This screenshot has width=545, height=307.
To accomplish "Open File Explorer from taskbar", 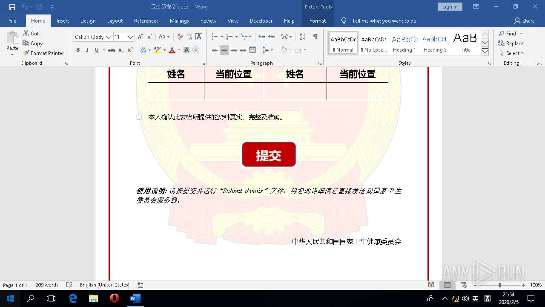I will tap(93, 298).
